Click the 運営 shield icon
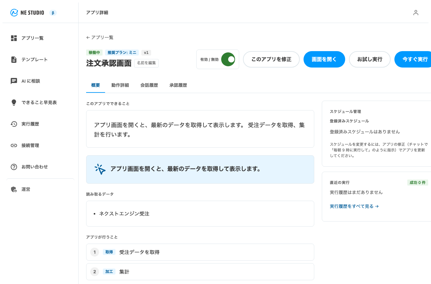Screen dimensions: 431x284 (14, 189)
